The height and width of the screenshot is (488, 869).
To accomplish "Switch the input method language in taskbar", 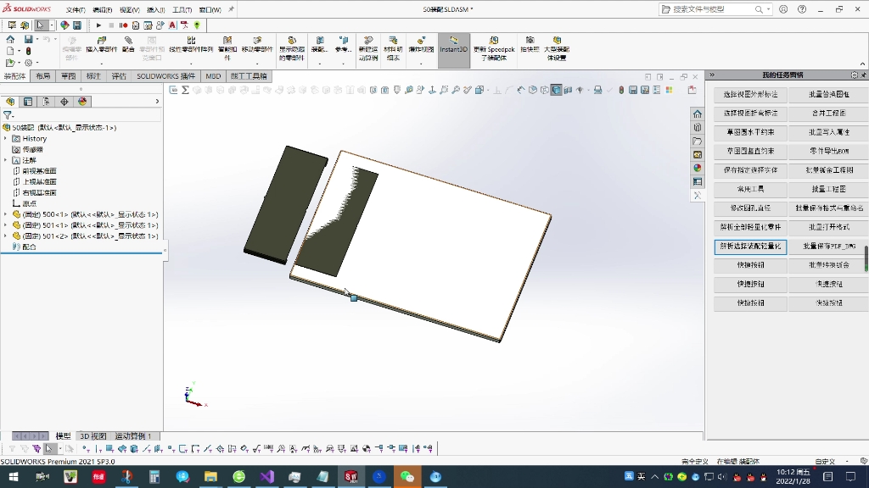I will 641,477.
